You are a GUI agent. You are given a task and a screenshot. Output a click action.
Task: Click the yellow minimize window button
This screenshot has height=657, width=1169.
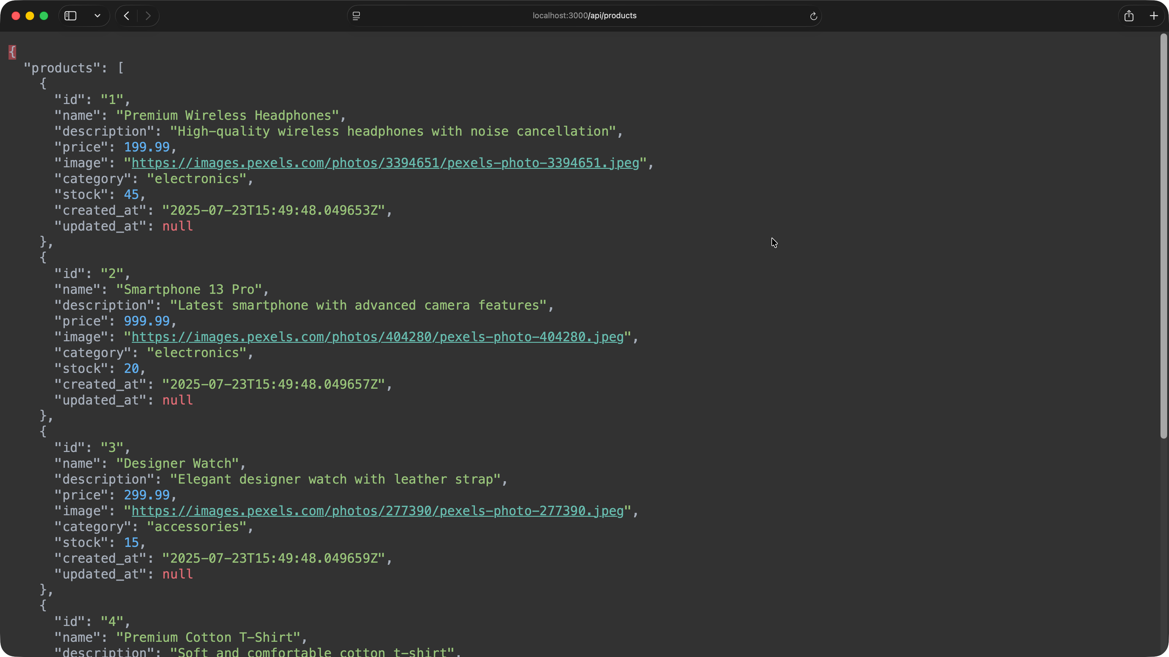[x=30, y=16]
